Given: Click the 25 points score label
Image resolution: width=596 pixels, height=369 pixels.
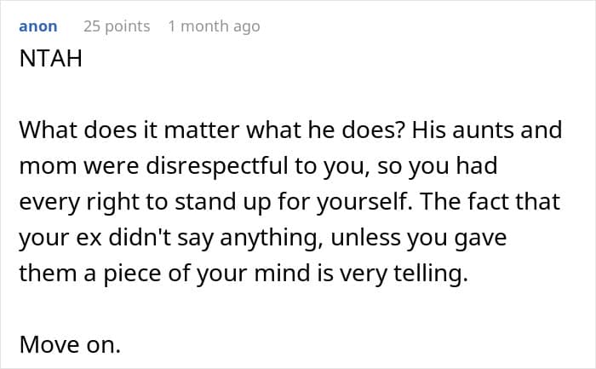Looking at the screenshot, I should pyautogui.click(x=117, y=26).
